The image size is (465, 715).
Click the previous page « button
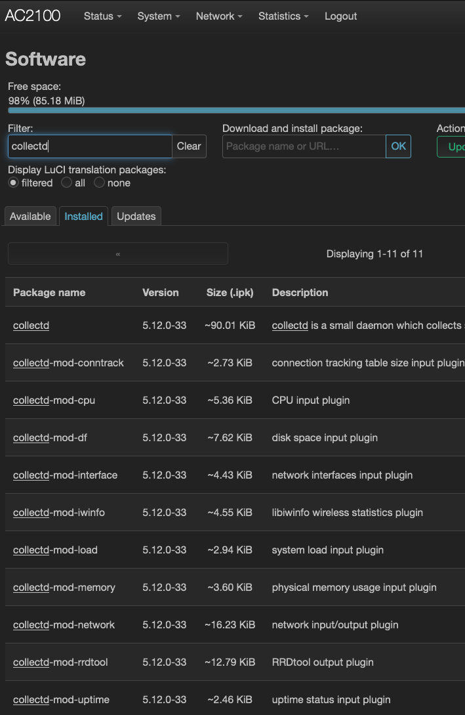118,253
